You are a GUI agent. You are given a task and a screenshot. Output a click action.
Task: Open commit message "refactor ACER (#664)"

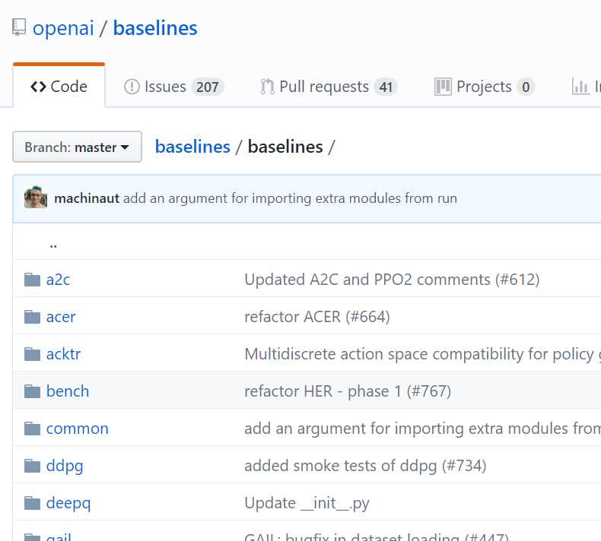point(316,317)
